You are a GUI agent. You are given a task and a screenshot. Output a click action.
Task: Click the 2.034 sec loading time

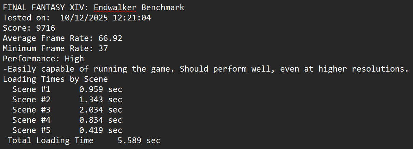point(100,110)
